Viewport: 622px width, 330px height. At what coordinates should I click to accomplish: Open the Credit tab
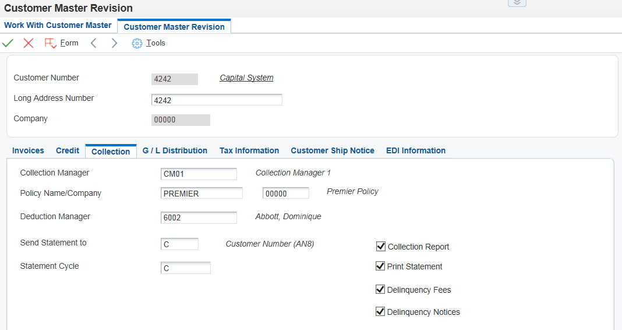pos(68,150)
